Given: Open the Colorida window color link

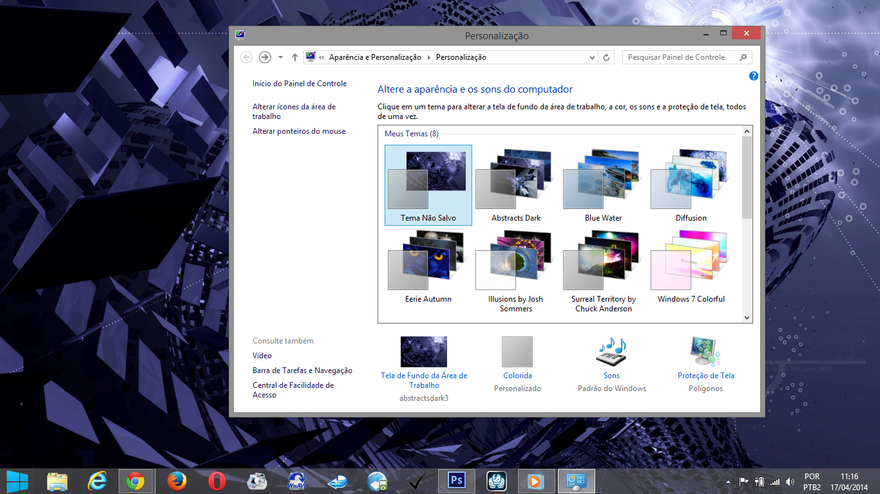Looking at the screenshot, I should (x=517, y=376).
